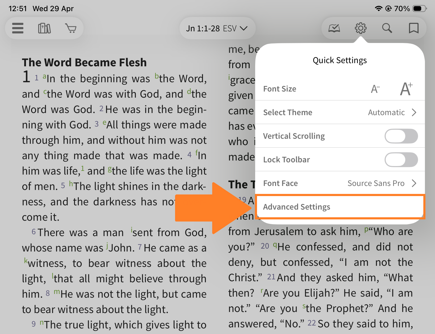435x334 pixels.
Task: Tap the battery indicator in status bar
Action: click(x=419, y=8)
